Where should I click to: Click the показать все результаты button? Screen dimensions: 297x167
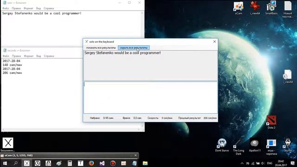[101, 48]
